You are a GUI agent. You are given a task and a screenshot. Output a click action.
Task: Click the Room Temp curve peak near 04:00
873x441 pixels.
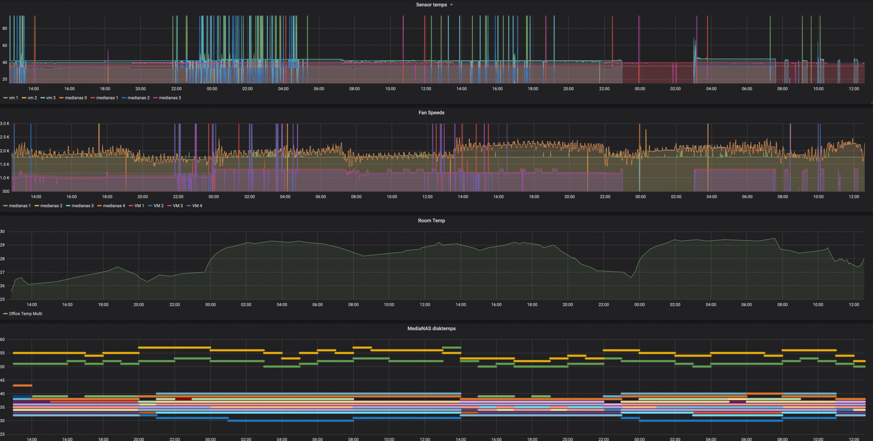click(272, 241)
